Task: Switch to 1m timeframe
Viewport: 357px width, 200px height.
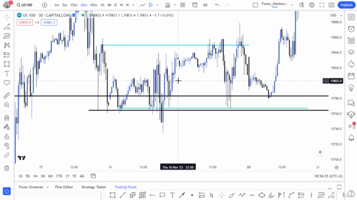Action: (56, 5)
